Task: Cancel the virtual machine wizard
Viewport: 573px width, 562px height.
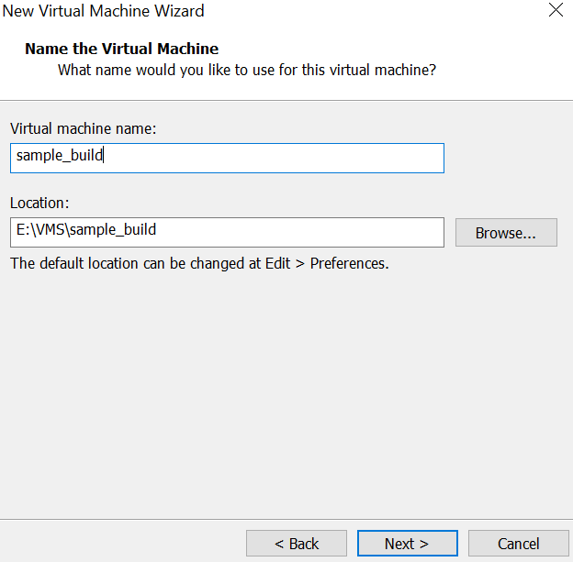Action: pos(519,544)
